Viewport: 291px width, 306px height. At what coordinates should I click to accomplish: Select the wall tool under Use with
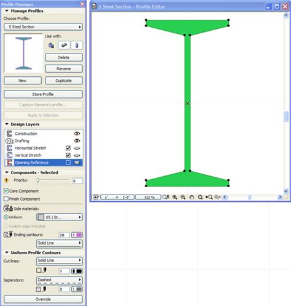click(x=51, y=46)
